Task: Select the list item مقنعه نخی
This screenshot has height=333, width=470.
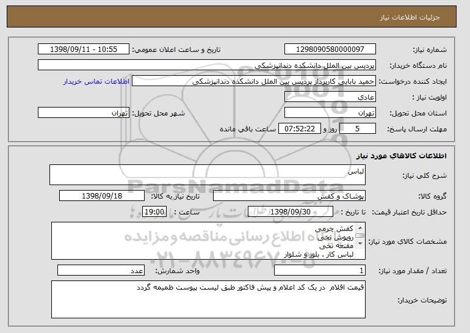Action: (x=336, y=246)
